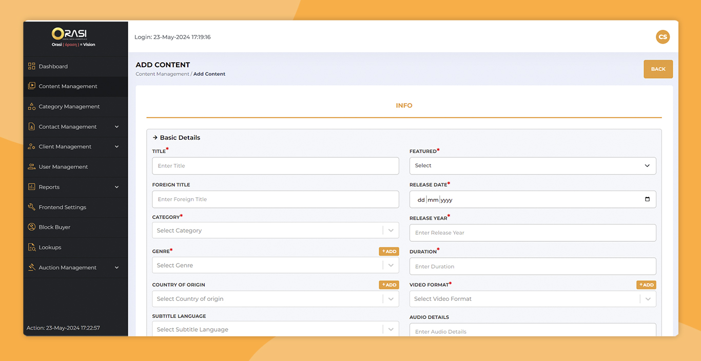
Task: Open Content Management menu item
Action: pos(75,86)
